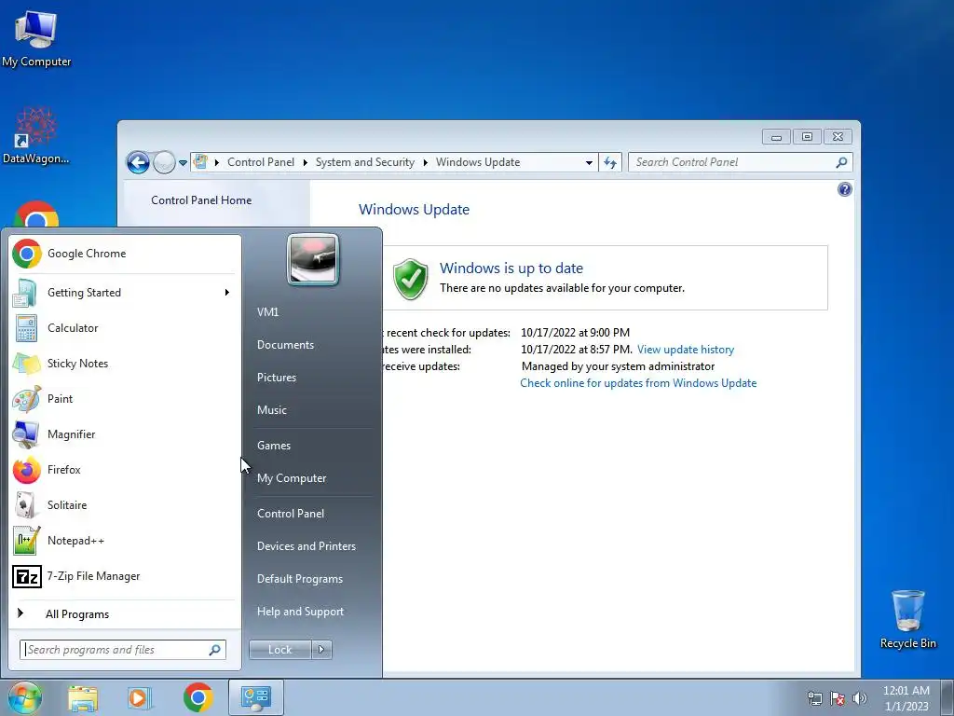Launch Notepad++ from Start menu
The height and width of the screenshot is (716, 954).
125,541
